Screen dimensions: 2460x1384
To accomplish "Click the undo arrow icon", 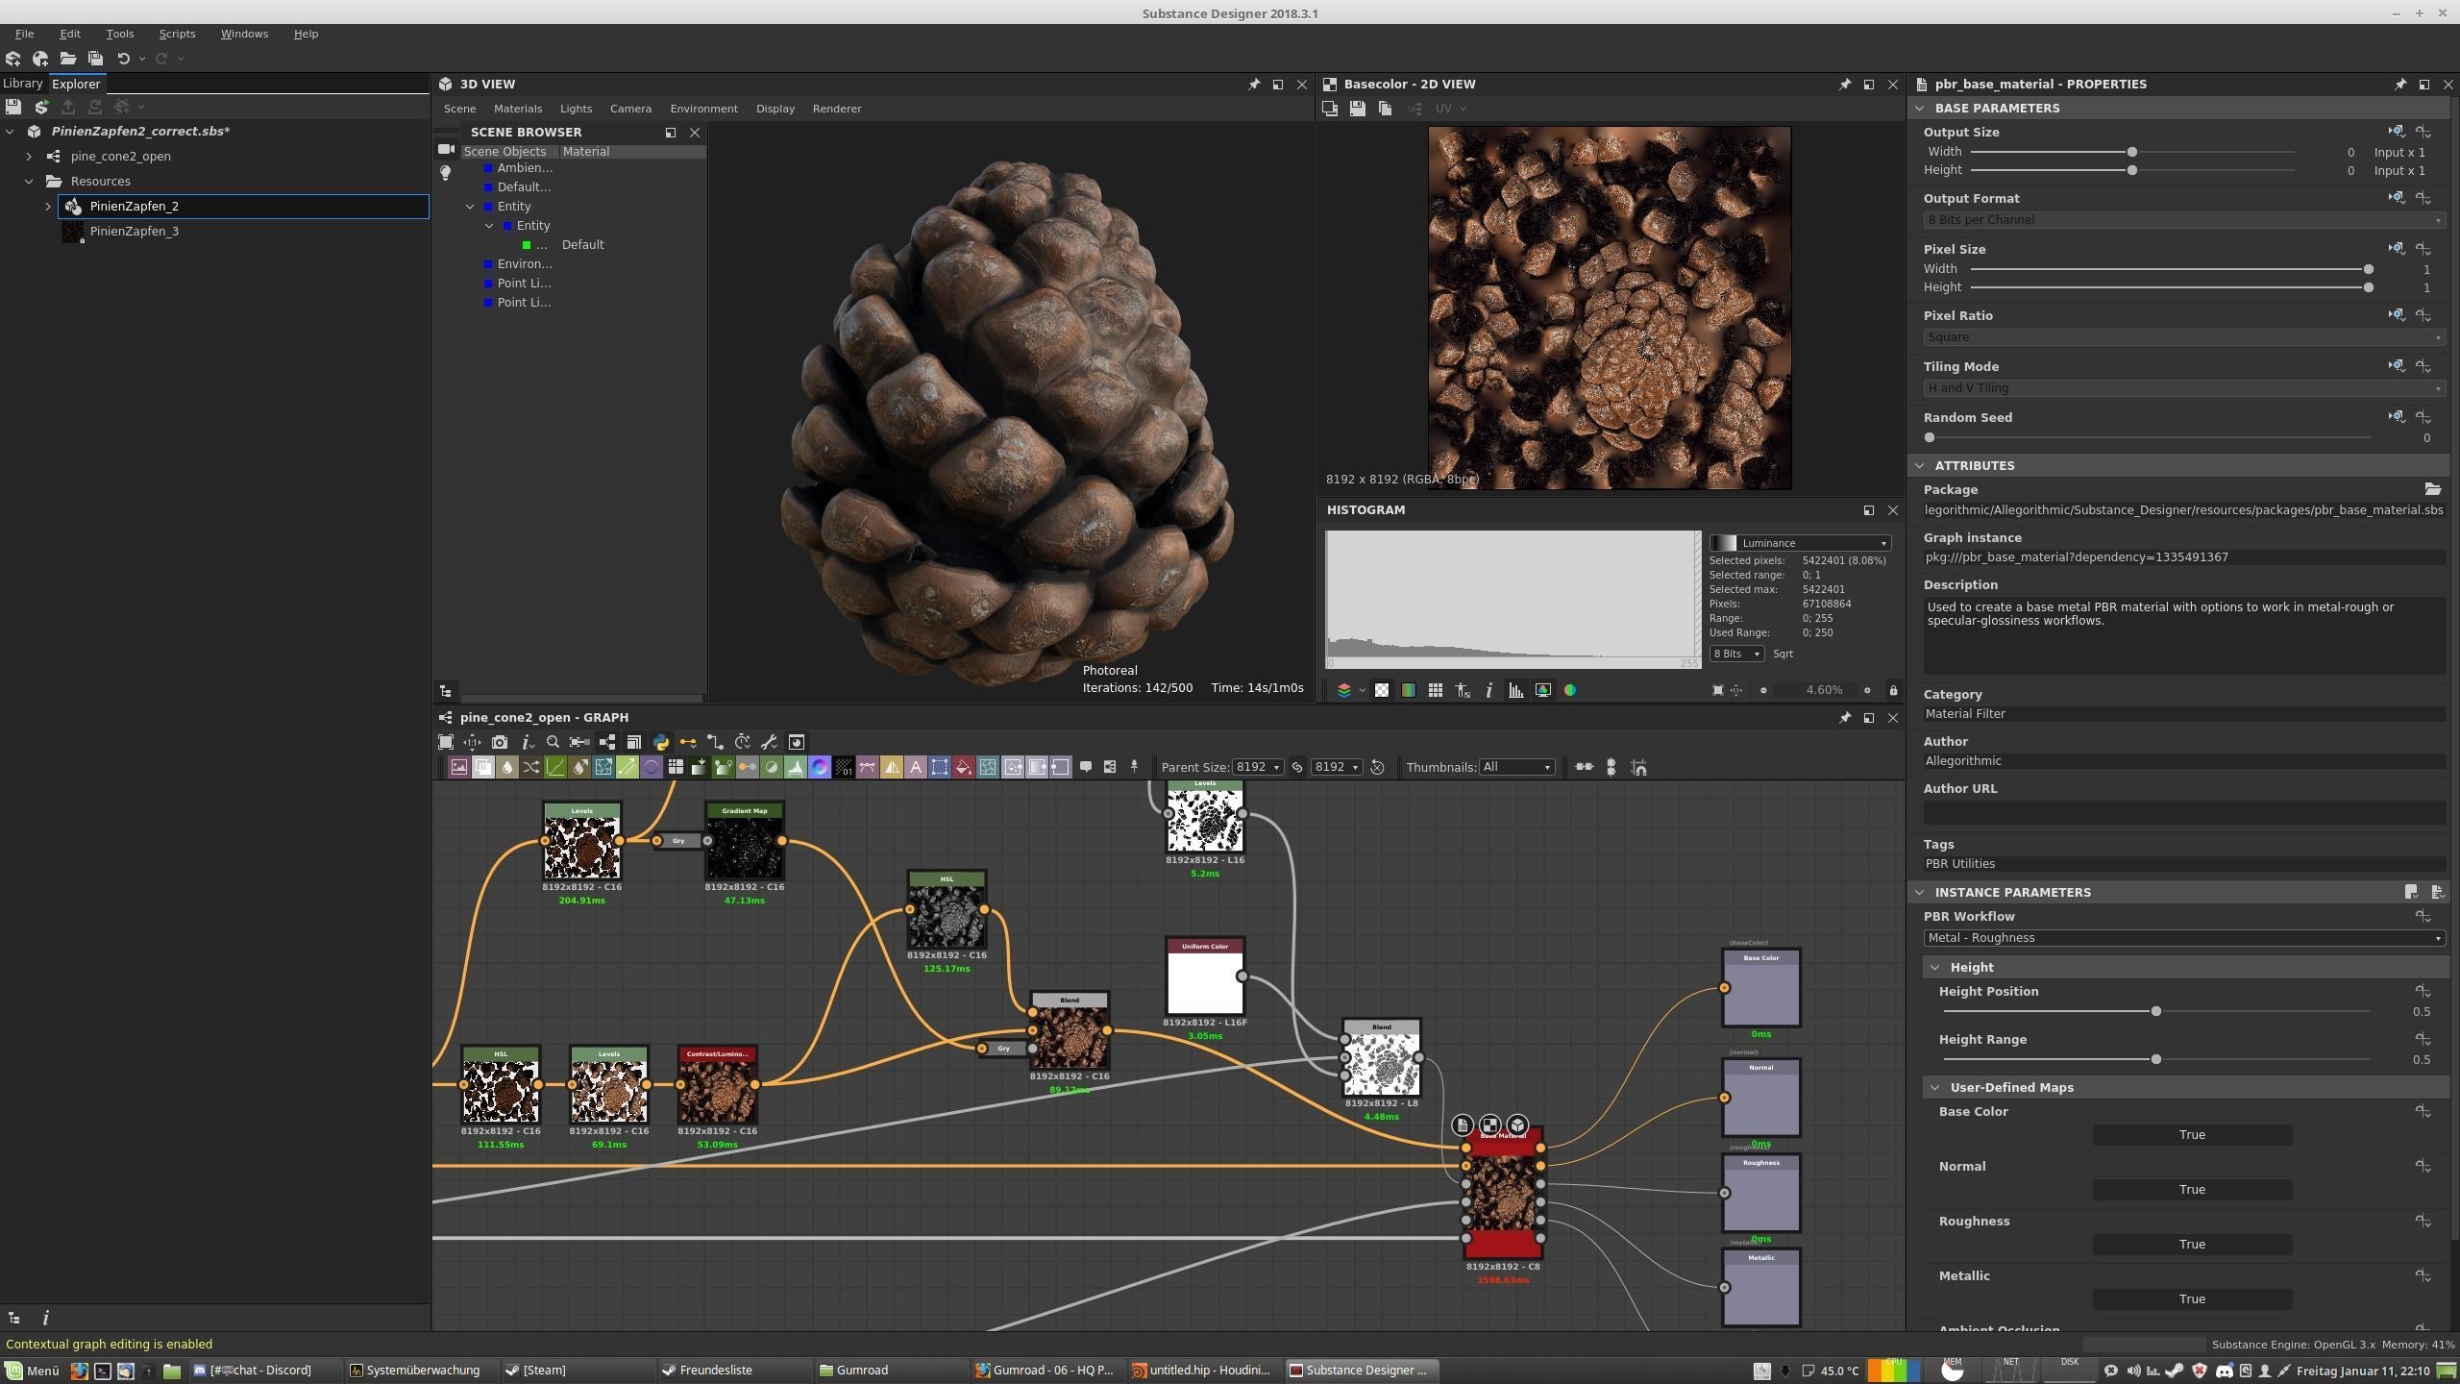I will 123,59.
